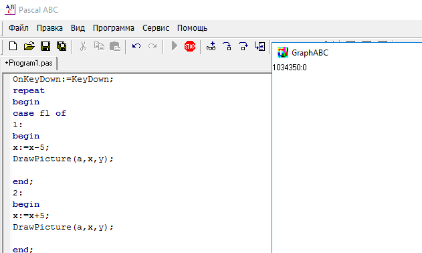
Task: Cut selection with scissors icon
Action: (83, 46)
